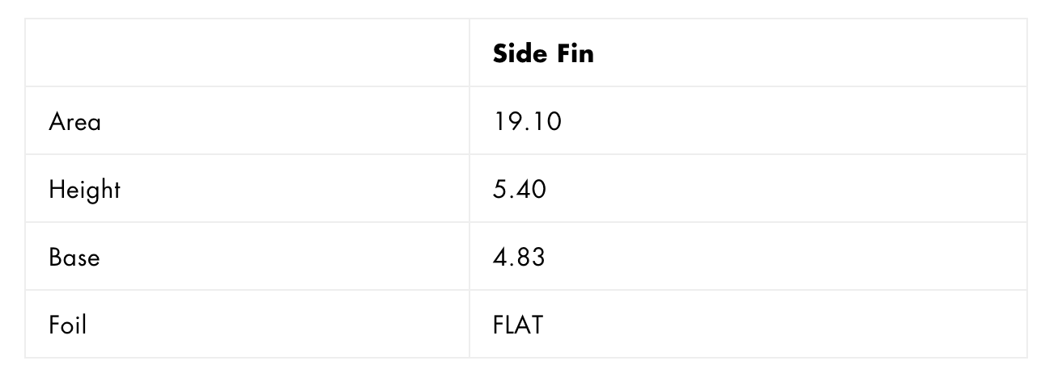The height and width of the screenshot is (386, 1062).
Task: Select the 5.40 height value
Action: [x=519, y=189]
